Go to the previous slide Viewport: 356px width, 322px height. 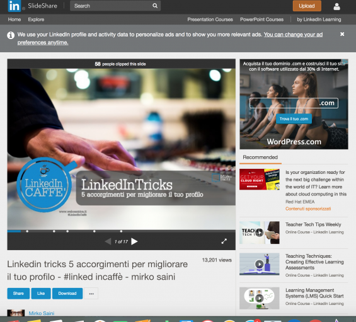(x=108, y=241)
